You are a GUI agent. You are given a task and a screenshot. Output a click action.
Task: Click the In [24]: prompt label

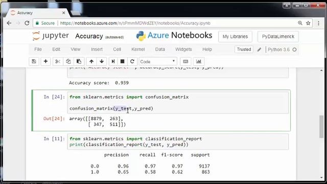(54, 97)
